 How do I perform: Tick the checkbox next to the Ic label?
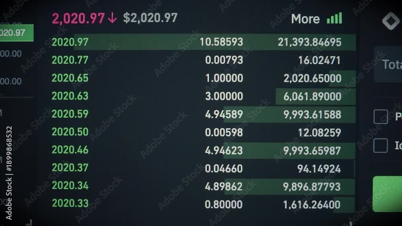point(380,146)
